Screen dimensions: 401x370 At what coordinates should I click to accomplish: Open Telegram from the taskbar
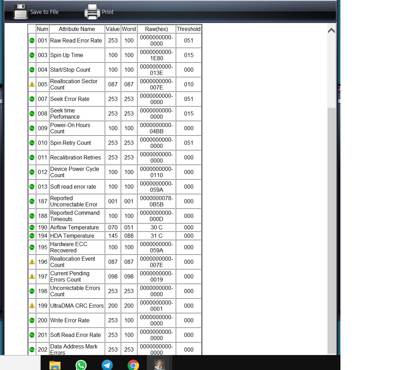(x=107, y=365)
